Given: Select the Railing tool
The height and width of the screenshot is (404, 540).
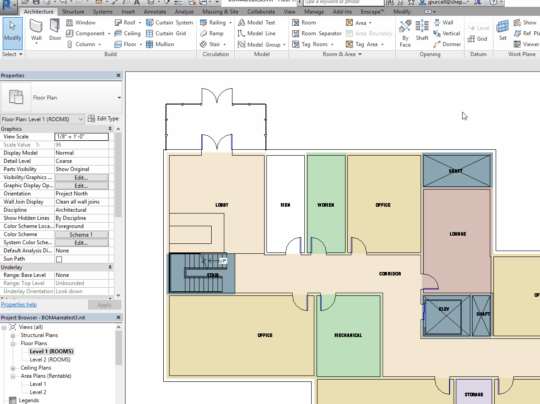Looking at the screenshot, I should pos(213,22).
